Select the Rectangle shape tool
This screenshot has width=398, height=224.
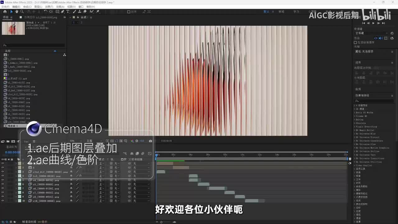tap(57, 12)
